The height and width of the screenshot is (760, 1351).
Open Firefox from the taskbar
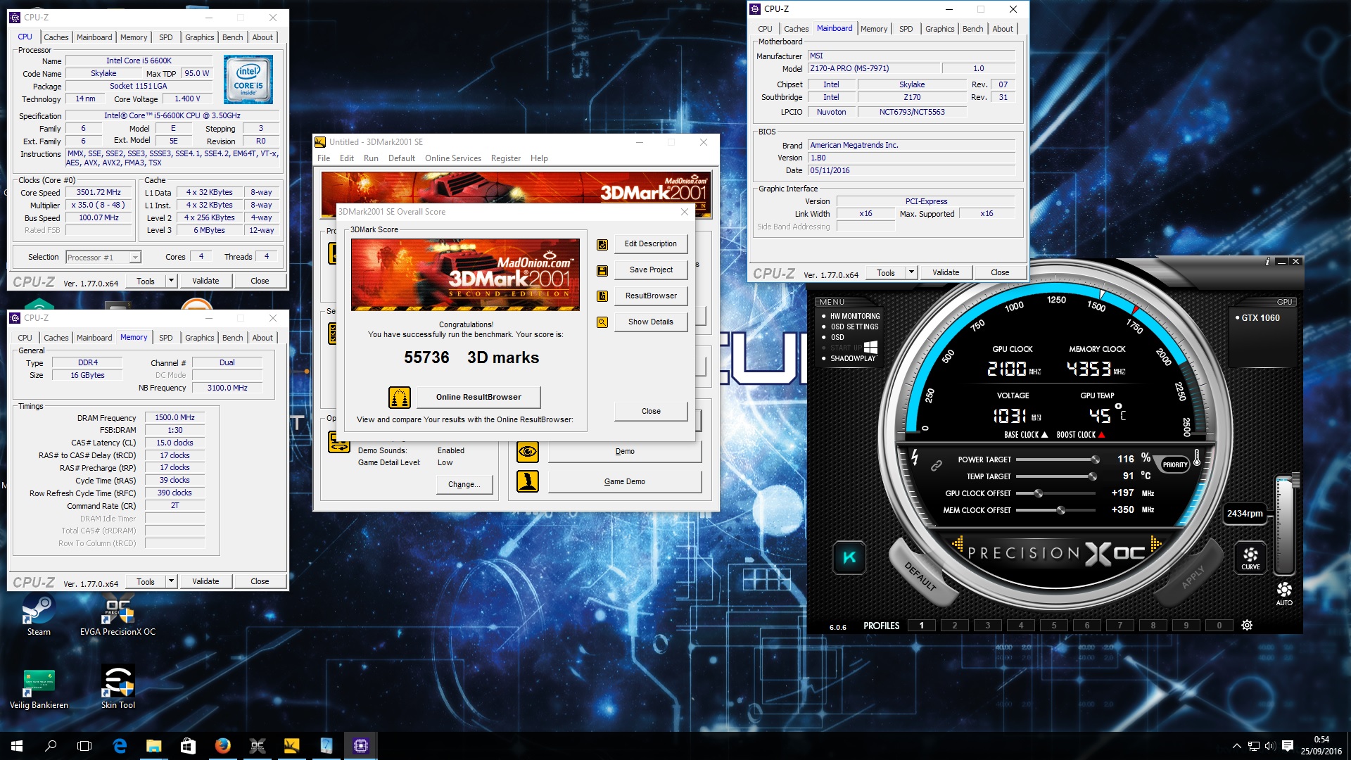pyautogui.click(x=222, y=745)
